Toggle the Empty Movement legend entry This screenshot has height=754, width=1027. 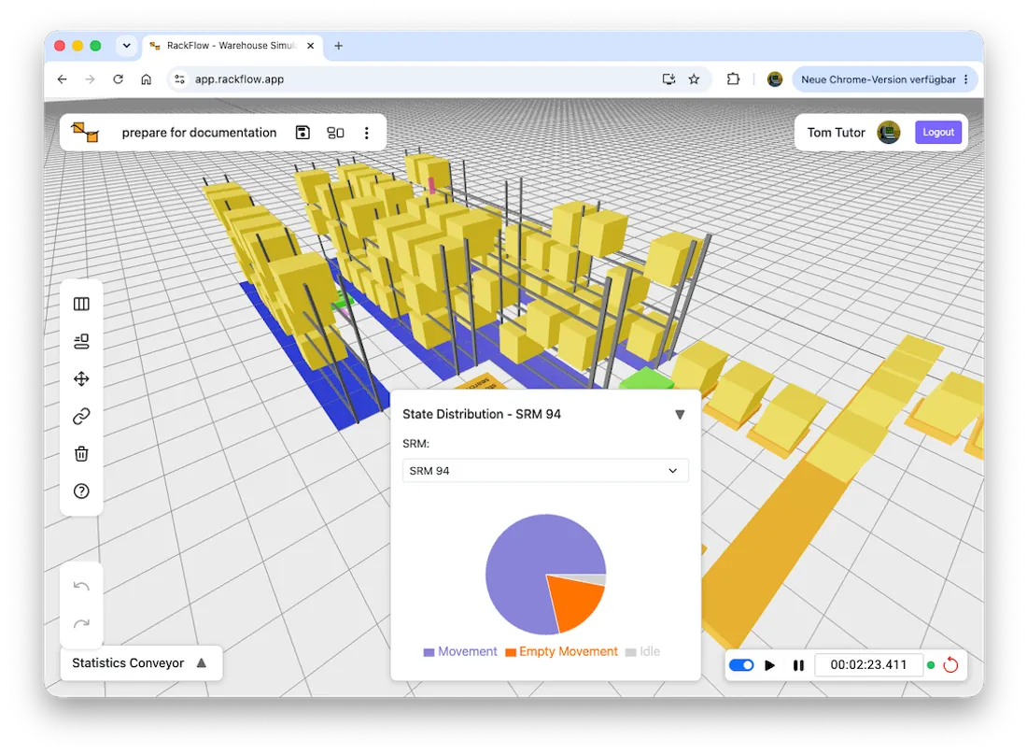pos(561,651)
